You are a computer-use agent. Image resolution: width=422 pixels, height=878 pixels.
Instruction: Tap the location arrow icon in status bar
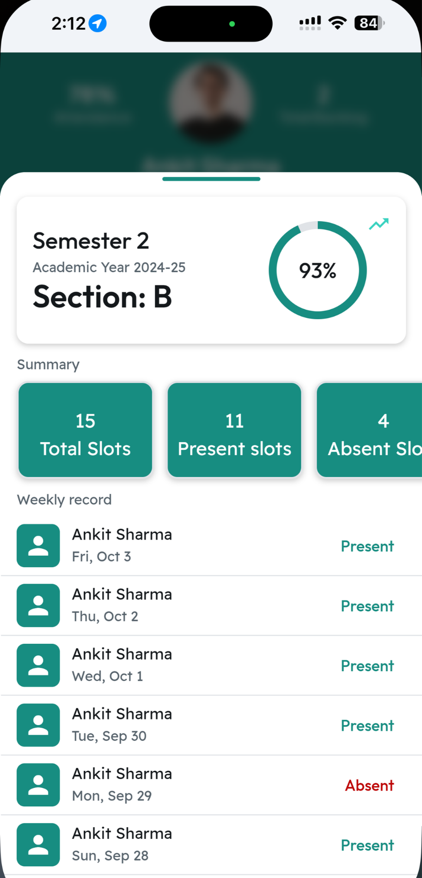98,23
